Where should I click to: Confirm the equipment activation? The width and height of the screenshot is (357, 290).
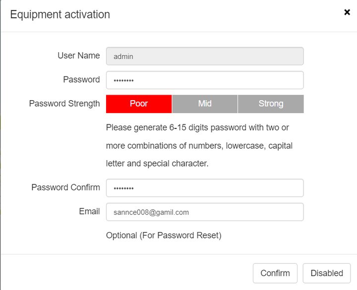(x=275, y=273)
